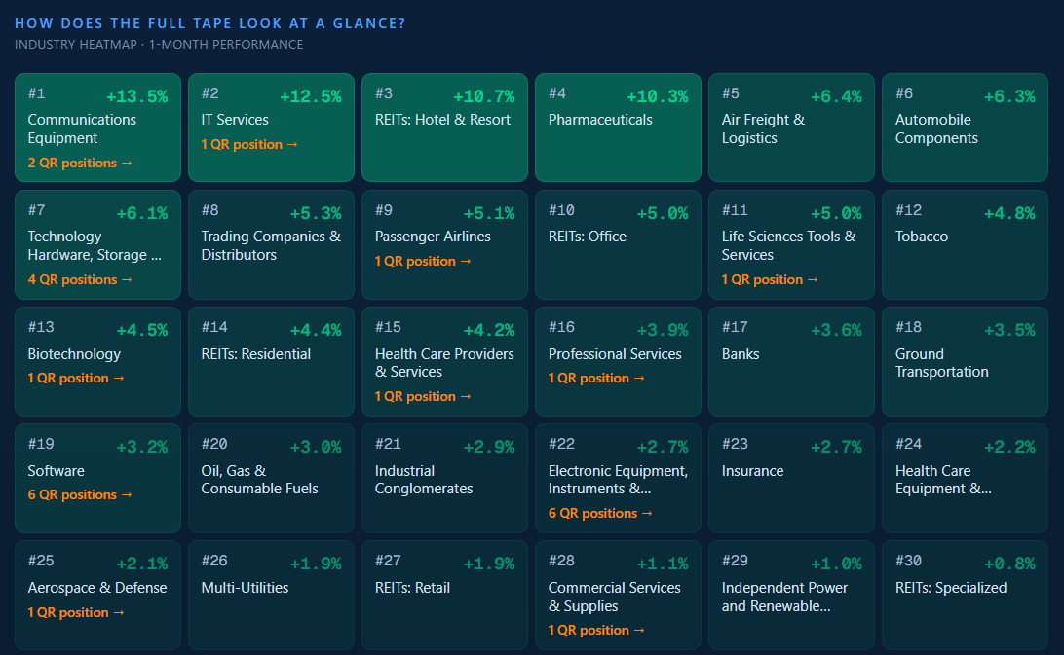Open Biotechnology 1 QR position link
Image resolution: width=1064 pixels, height=655 pixels.
76,378
